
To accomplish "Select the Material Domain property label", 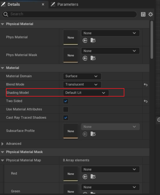I will coord(19,76).
